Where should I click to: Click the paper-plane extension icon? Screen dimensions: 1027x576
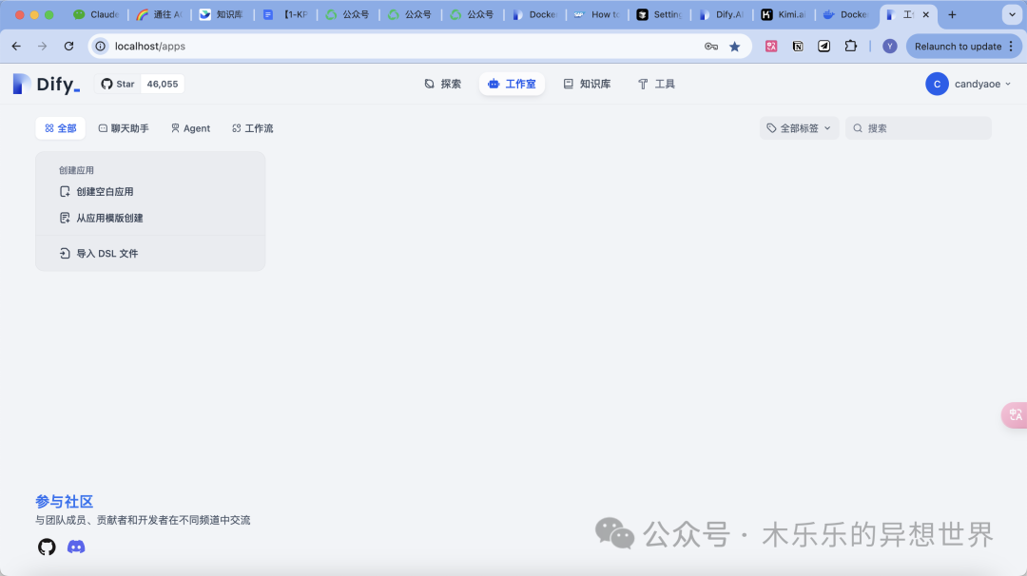click(x=824, y=46)
